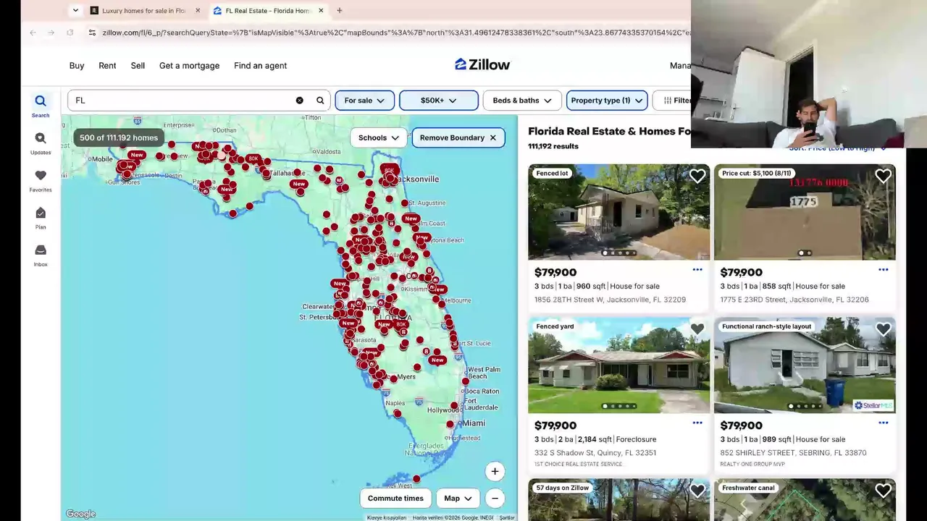
Task: Open the Schools dropdown on the map
Action: [378, 137]
